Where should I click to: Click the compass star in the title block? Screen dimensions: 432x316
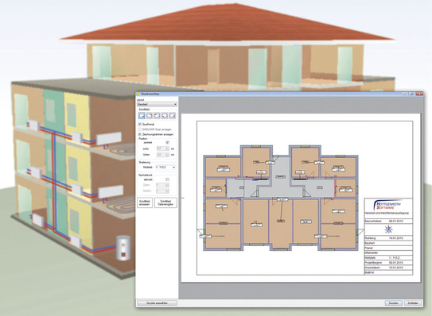tap(388, 229)
